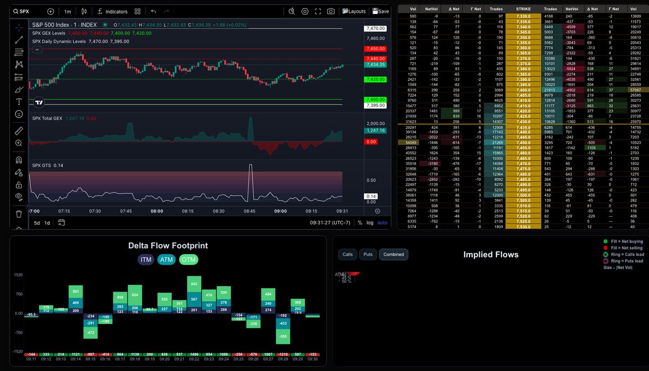Change the candlestick chart style
The image size is (649, 371).
pos(84,11)
